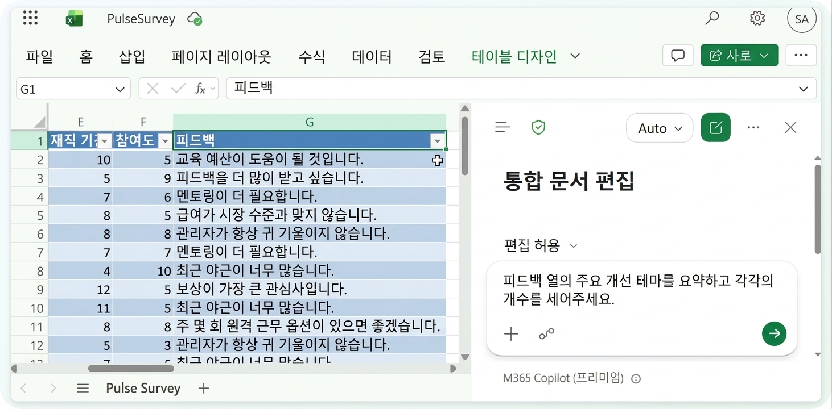Click the PulseSurvey file name
The height and width of the screenshot is (409, 832).
(141, 19)
